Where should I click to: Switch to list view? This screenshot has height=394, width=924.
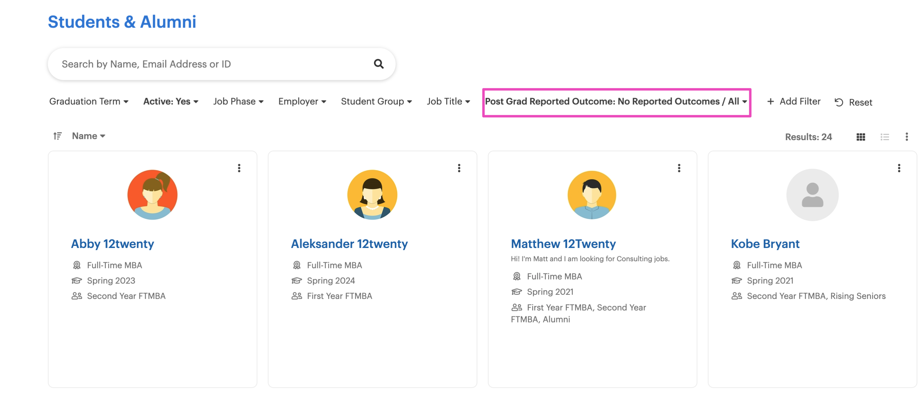pos(885,137)
